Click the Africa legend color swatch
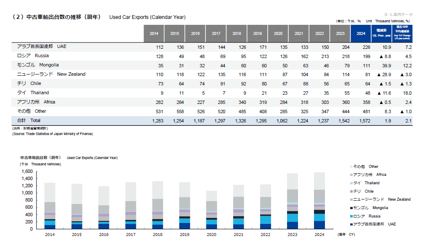 pyautogui.click(x=351, y=175)
